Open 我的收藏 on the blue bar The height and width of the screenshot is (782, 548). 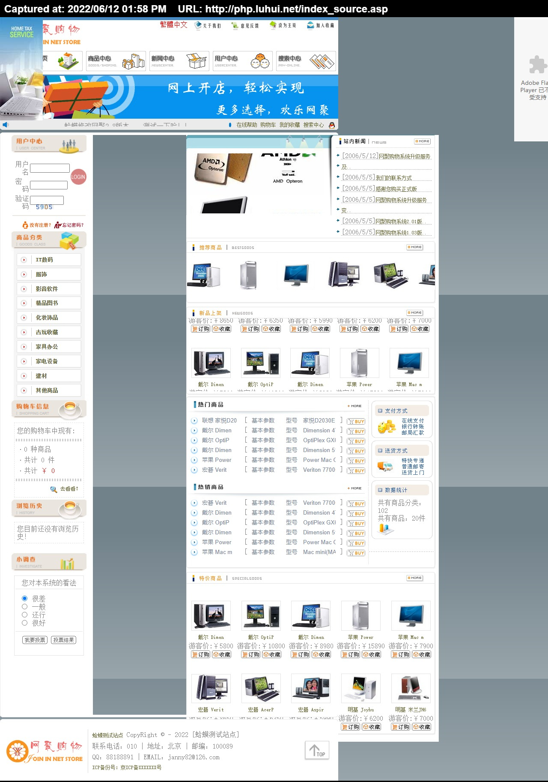click(x=290, y=125)
